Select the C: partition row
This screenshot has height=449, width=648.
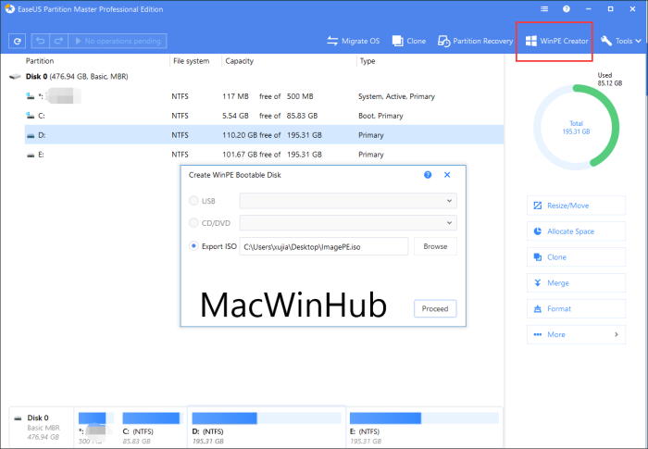[x=264, y=116]
